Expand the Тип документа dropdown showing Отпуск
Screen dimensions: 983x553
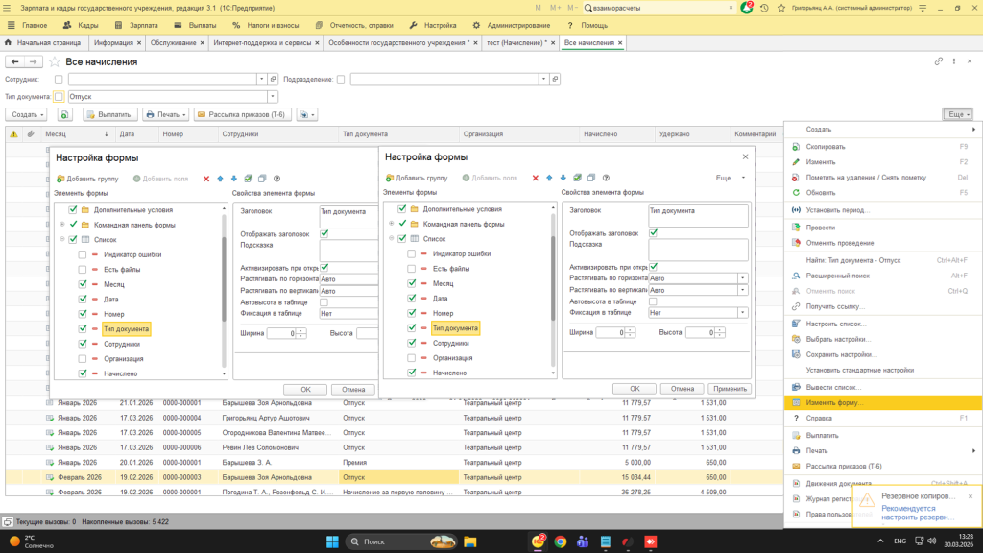273,96
